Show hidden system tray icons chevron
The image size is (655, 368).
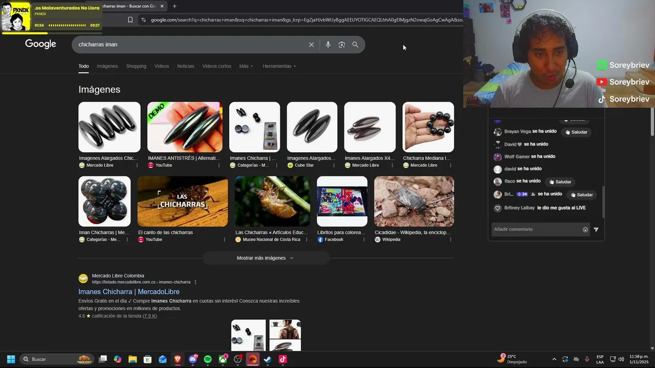pyautogui.click(x=554, y=359)
